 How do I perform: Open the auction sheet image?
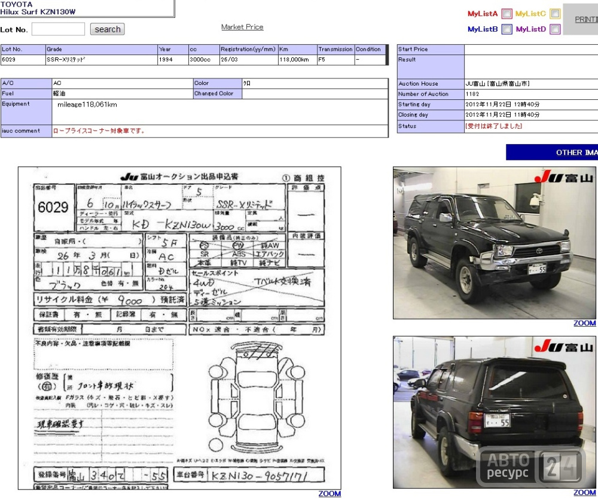pyautogui.click(x=179, y=328)
